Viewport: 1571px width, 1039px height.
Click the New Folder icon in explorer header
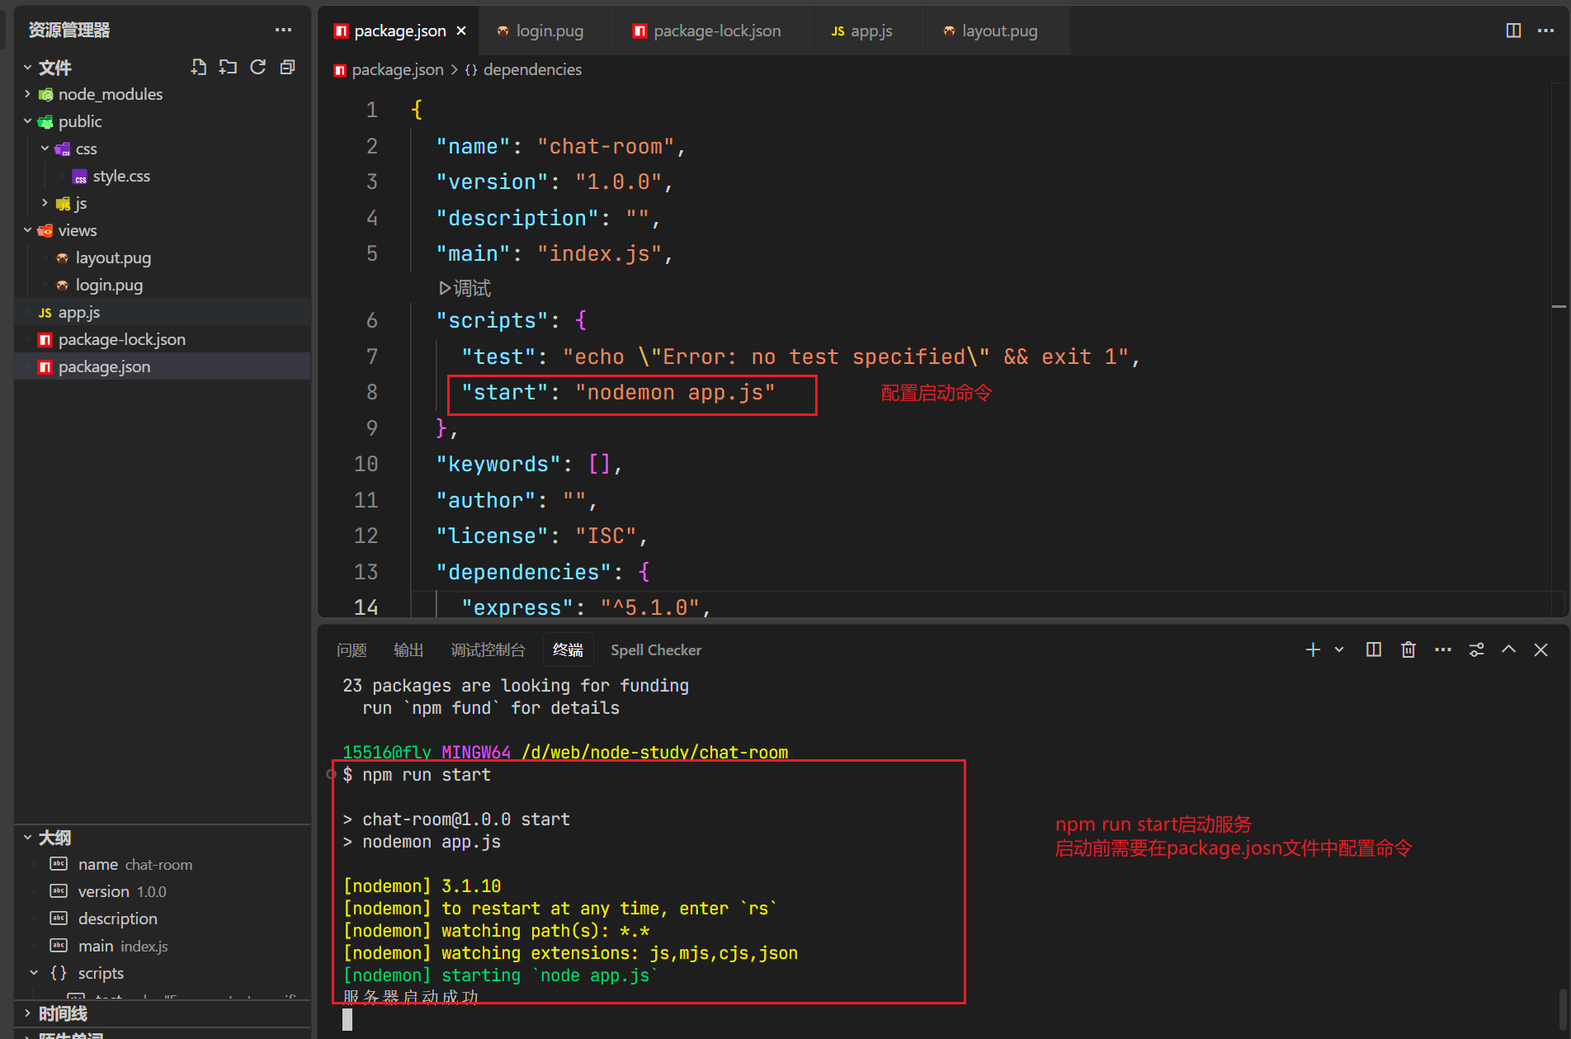(x=229, y=67)
